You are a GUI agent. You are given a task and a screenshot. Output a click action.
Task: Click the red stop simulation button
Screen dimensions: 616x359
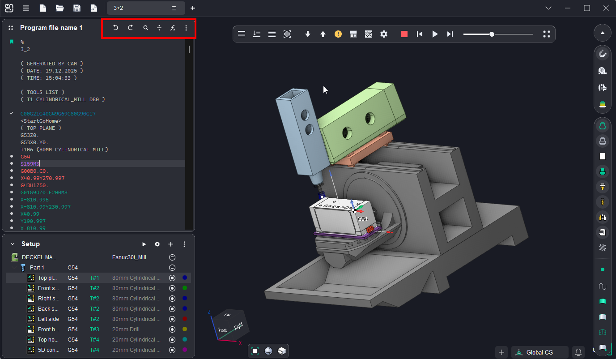pos(404,34)
